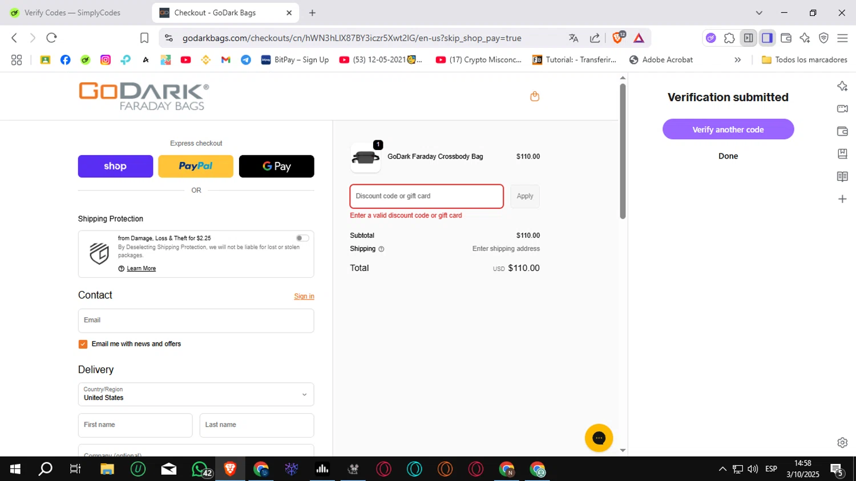856x481 pixels.
Task: Click the Brave Shields lion icon
Action: 617,38
